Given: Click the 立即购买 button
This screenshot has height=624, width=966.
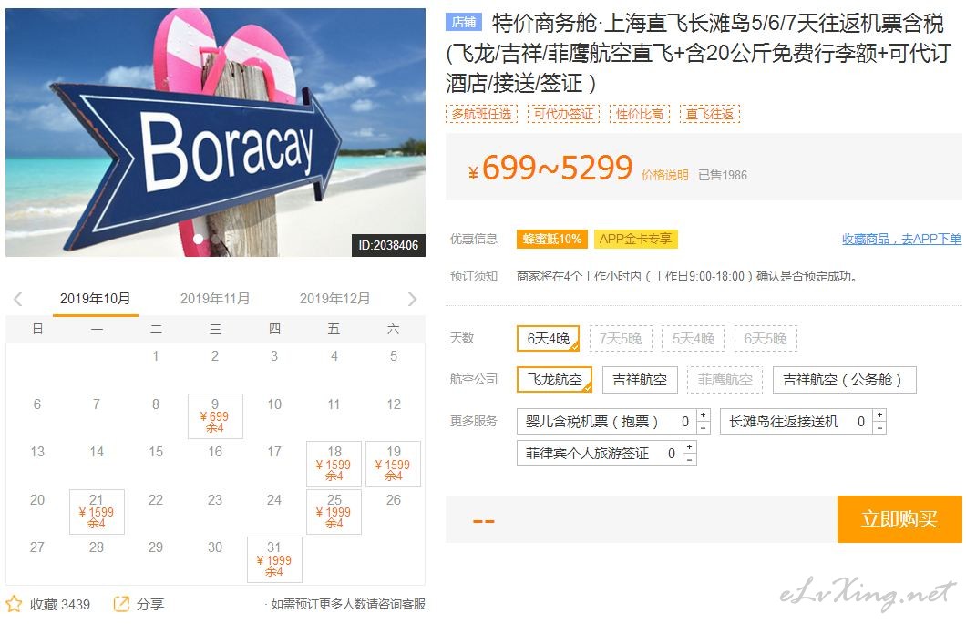Looking at the screenshot, I should [899, 518].
